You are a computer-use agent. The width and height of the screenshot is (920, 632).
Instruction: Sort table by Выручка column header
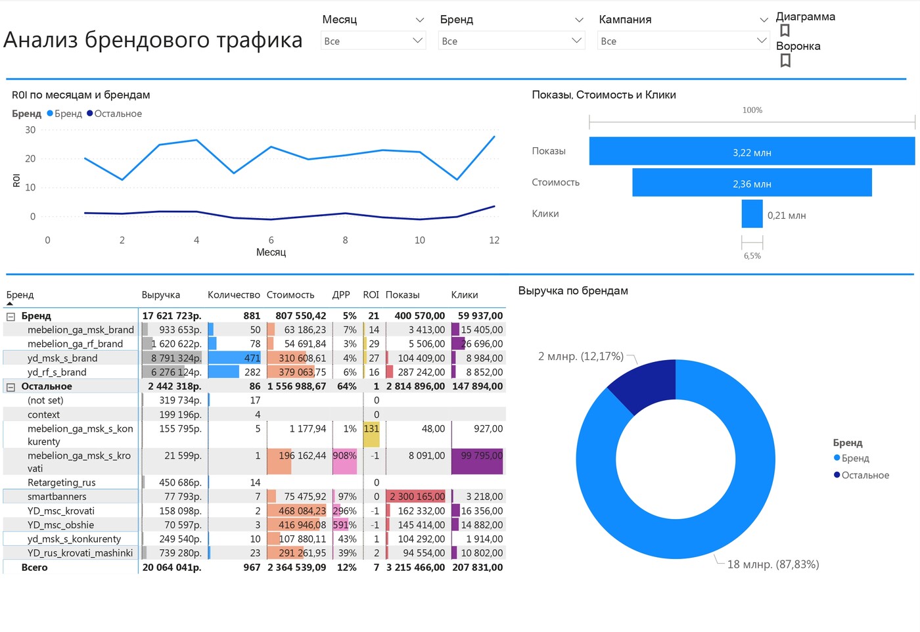(160, 295)
